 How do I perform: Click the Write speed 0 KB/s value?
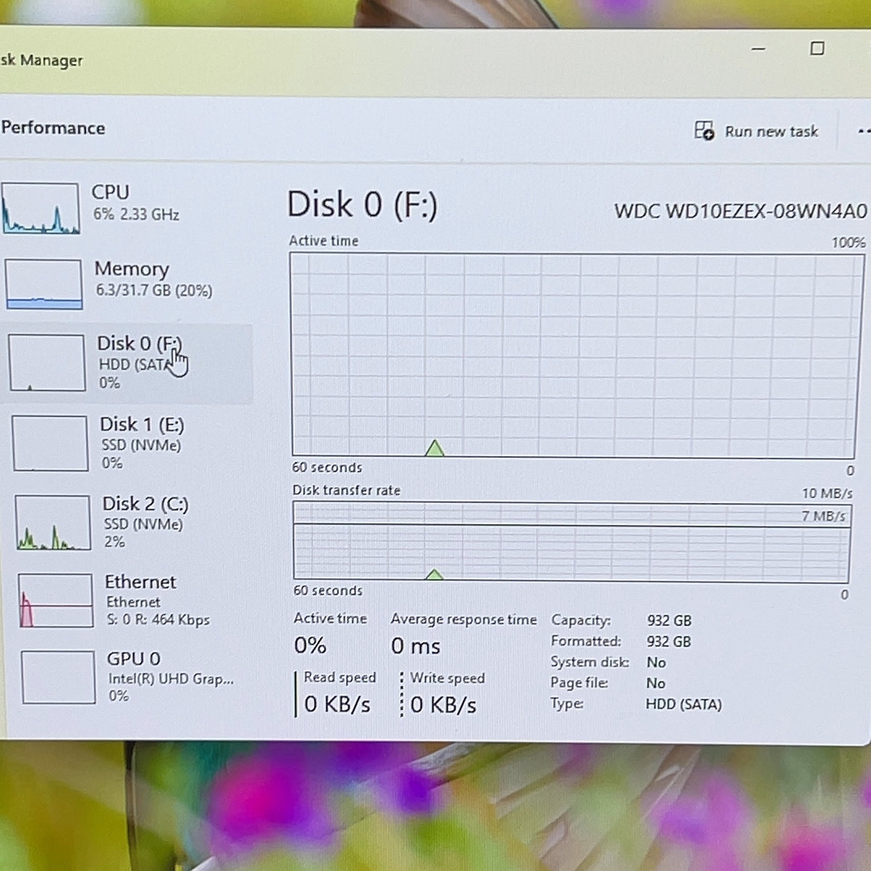(x=443, y=705)
